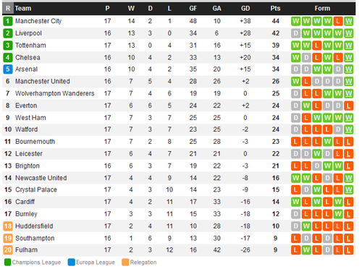Viewport: 362px width, 269px height.
Task: Open the Crystal Palace team link
Action: point(36,189)
